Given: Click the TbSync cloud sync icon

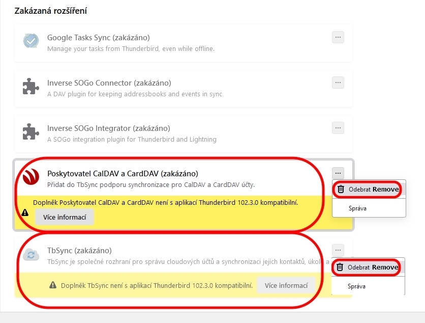Looking at the screenshot, I should (x=31, y=255).
